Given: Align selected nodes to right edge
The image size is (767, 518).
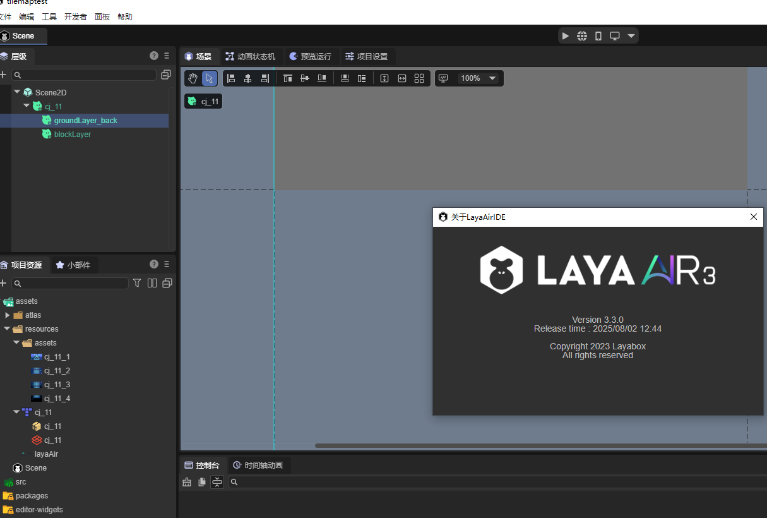Looking at the screenshot, I should [x=265, y=78].
